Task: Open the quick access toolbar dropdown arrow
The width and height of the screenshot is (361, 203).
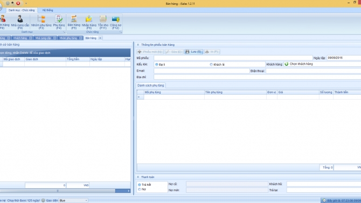Action: click(x=26, y=3)
